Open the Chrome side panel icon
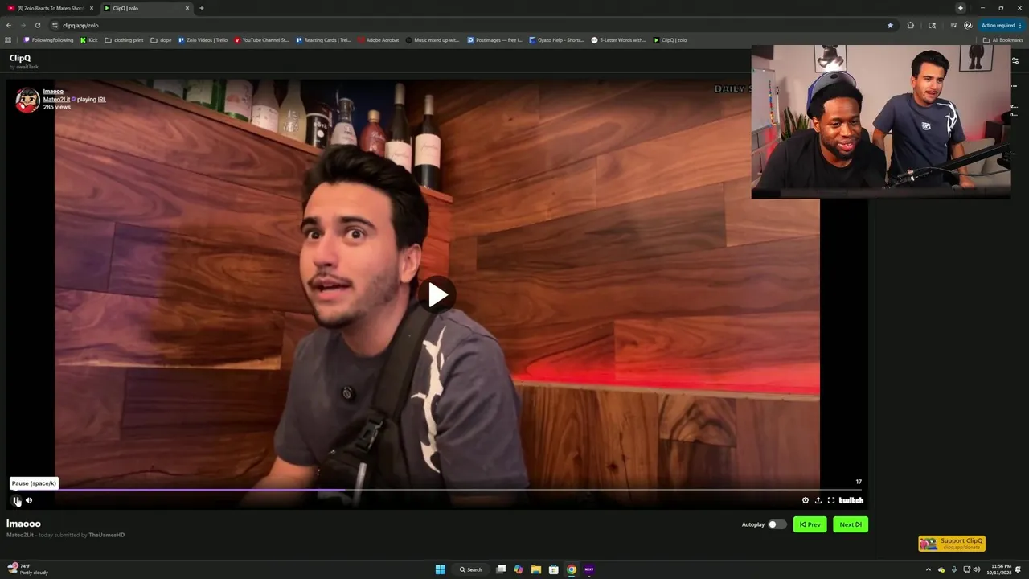Image resolution: width=1029 pixels, height=579 pixels. tap(932, 25)
